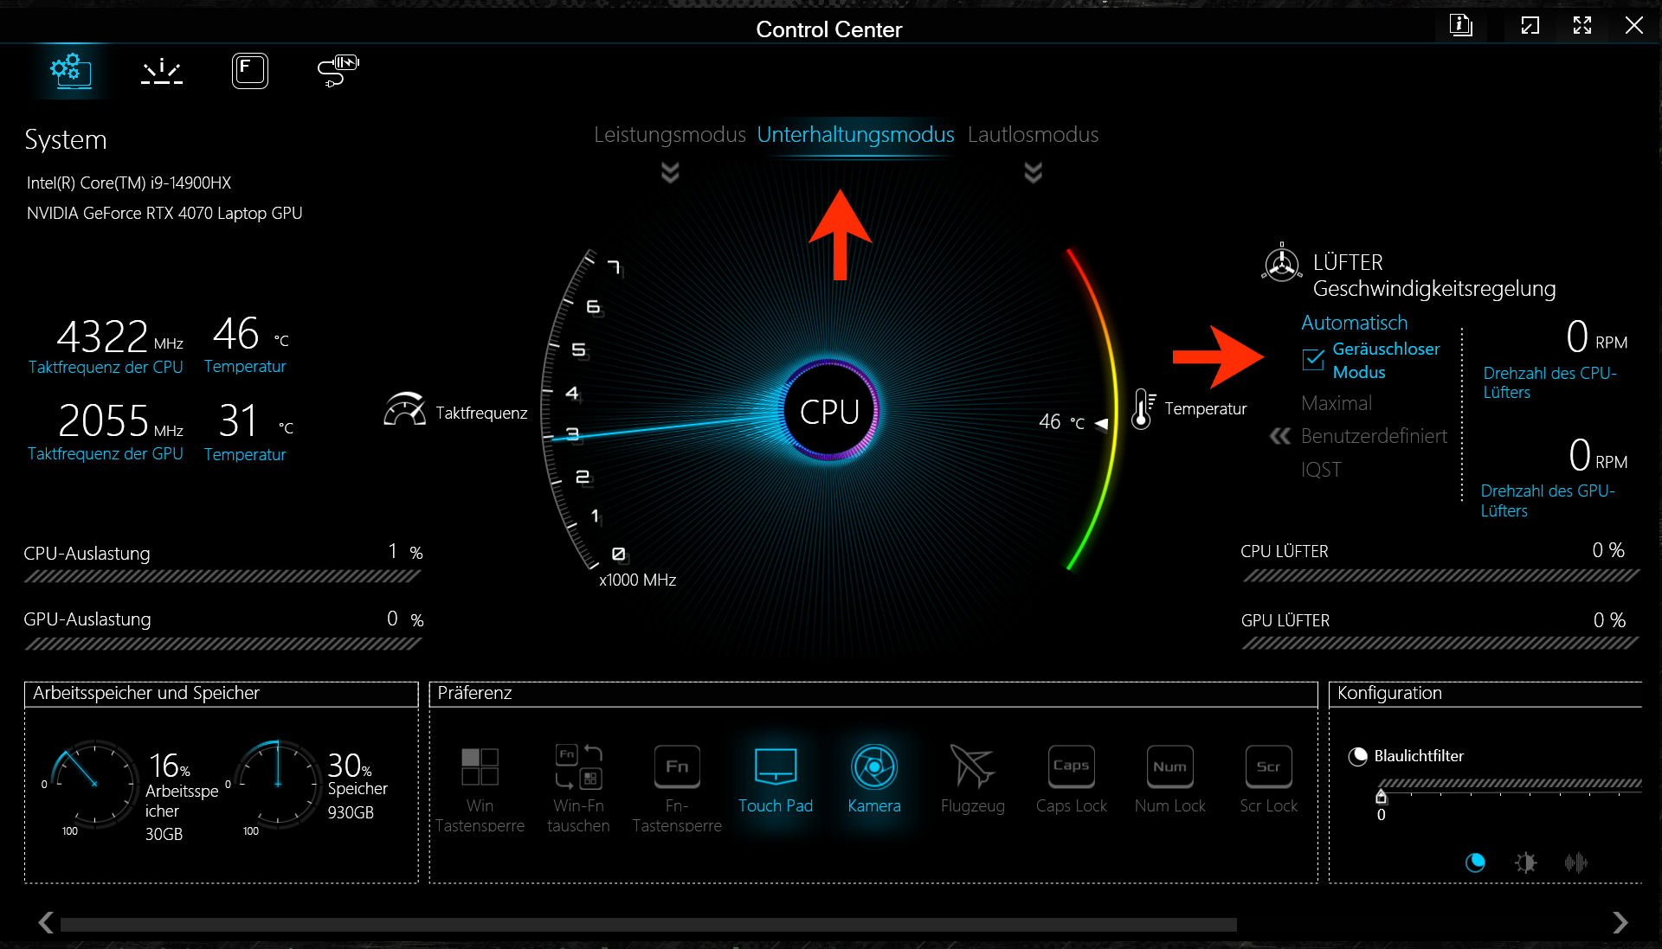Click the Taktfrequenz gauge icon
This screenshot has height=949, width=1662.
tap(404, 410)
